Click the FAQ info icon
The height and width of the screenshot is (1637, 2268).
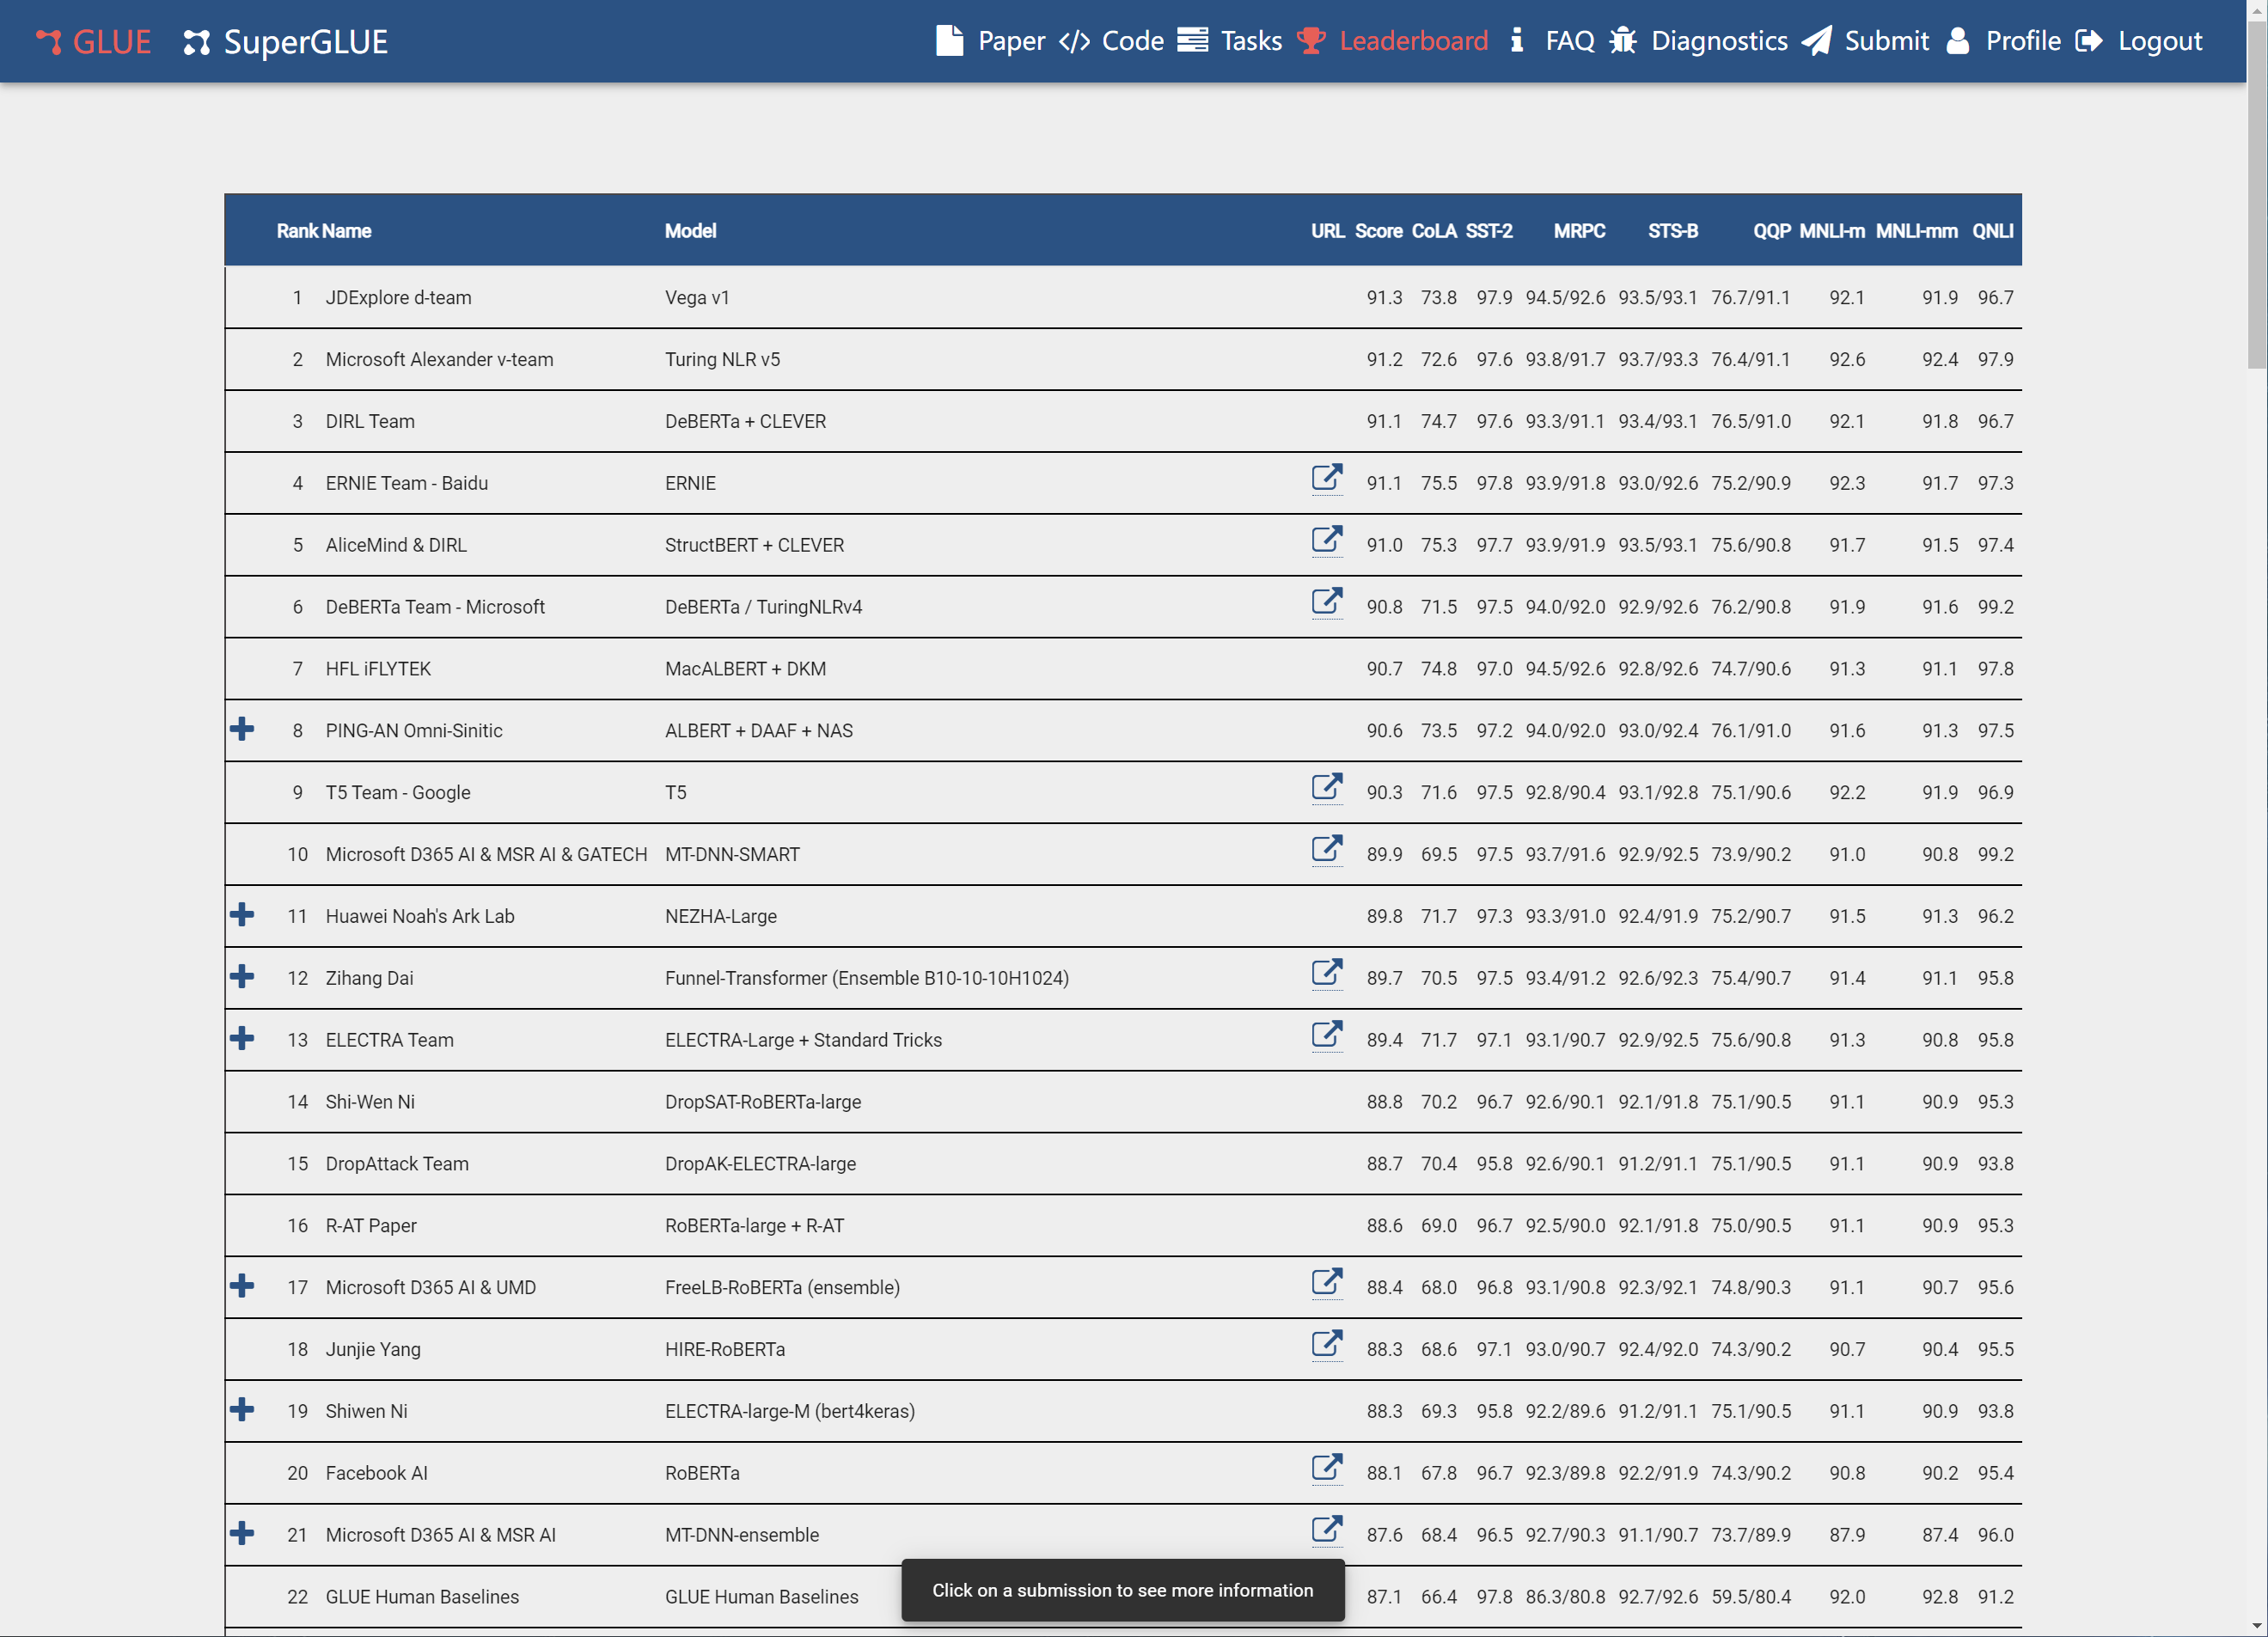[1517, 40]
